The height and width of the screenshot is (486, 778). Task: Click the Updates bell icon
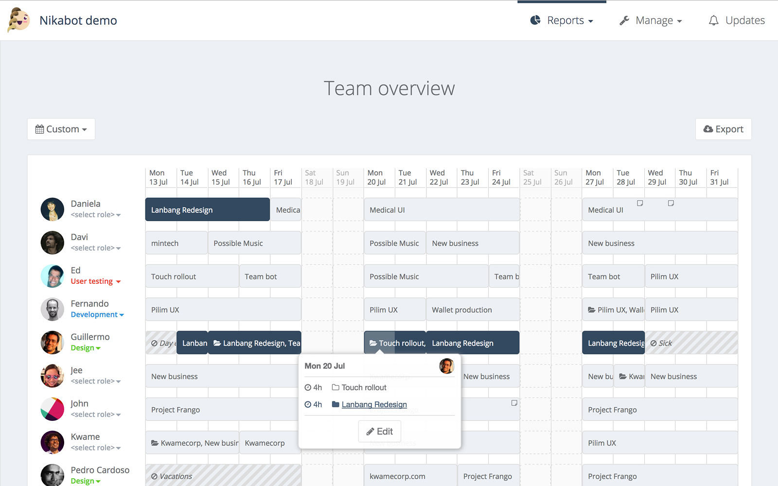(713, 20)
